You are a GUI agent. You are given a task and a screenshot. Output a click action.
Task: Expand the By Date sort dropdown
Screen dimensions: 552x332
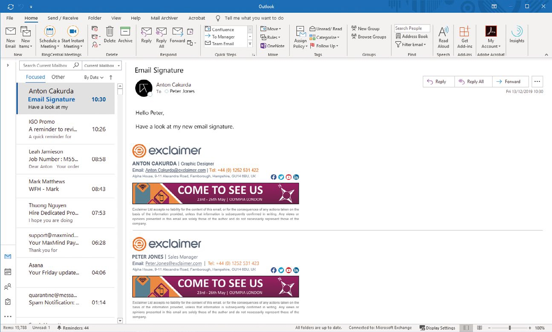point(94,78)
